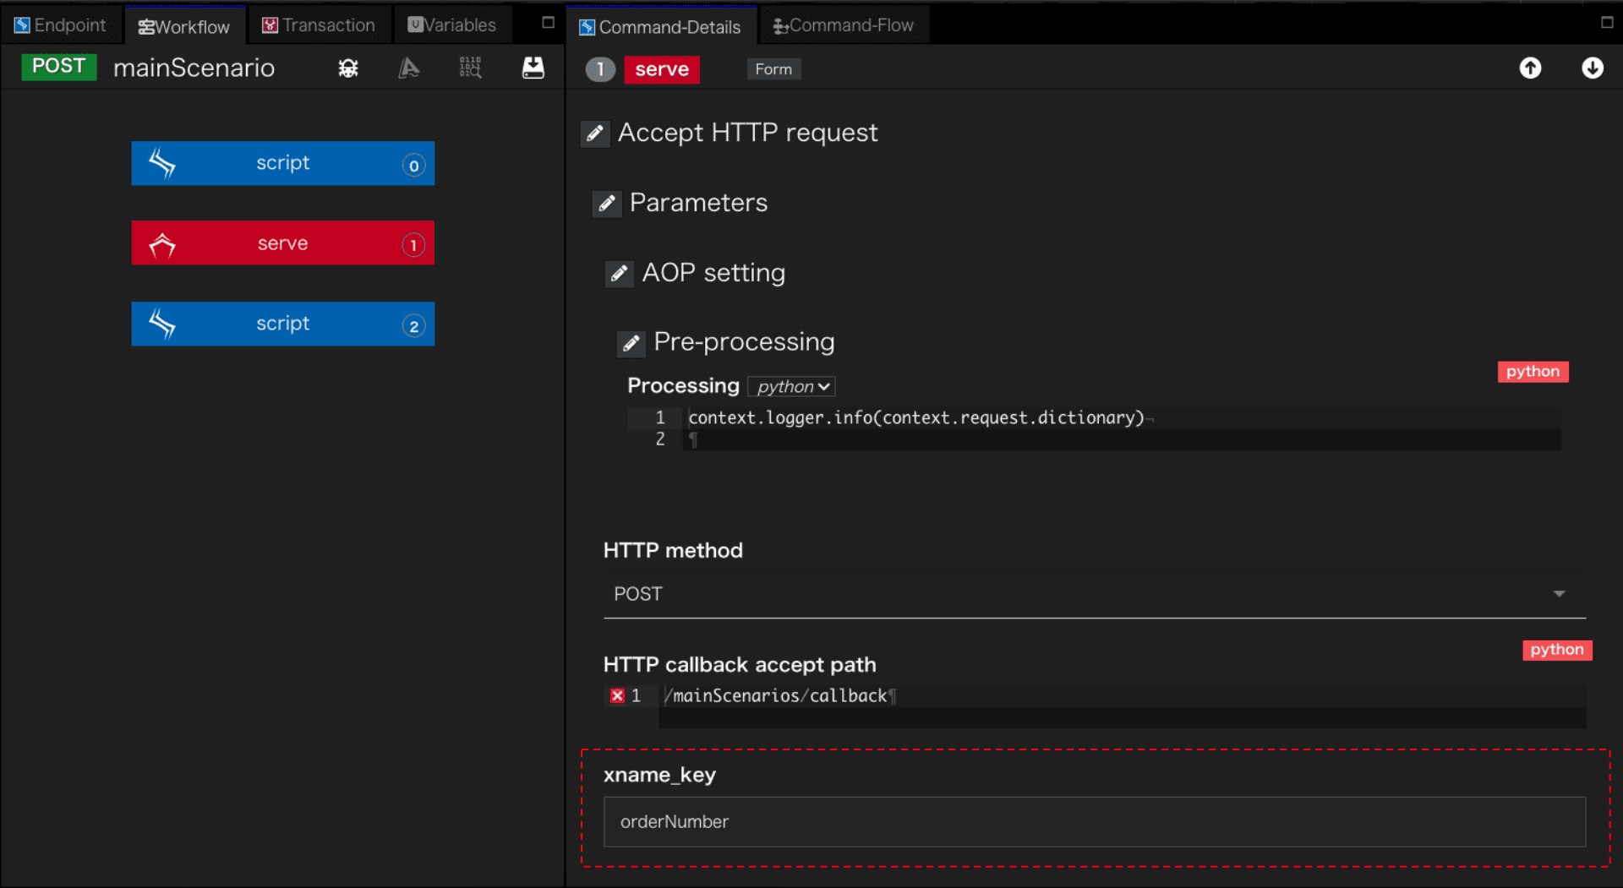
Task: Open the Transaction tab
Action: coord(319,25)
